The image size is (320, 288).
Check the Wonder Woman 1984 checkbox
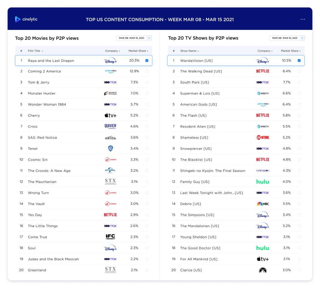[147, 104]
